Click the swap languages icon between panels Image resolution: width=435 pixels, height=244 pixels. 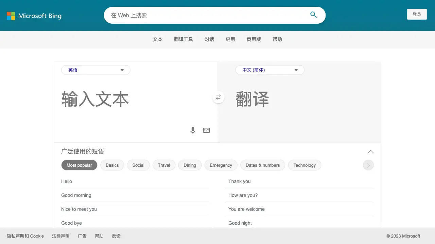[218, 97]
